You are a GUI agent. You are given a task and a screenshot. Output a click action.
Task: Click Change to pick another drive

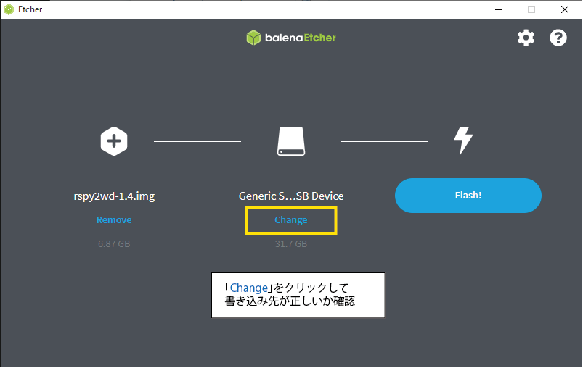point(291,220)
